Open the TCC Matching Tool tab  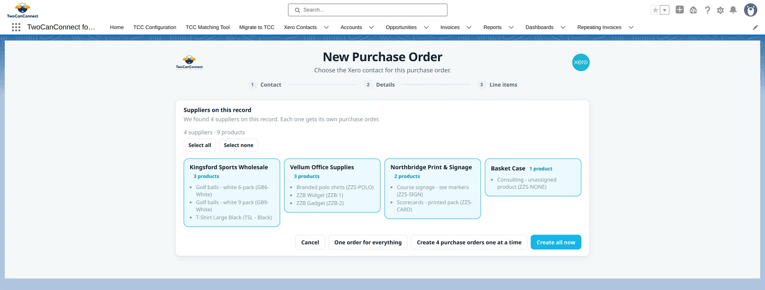click(208, 27)
